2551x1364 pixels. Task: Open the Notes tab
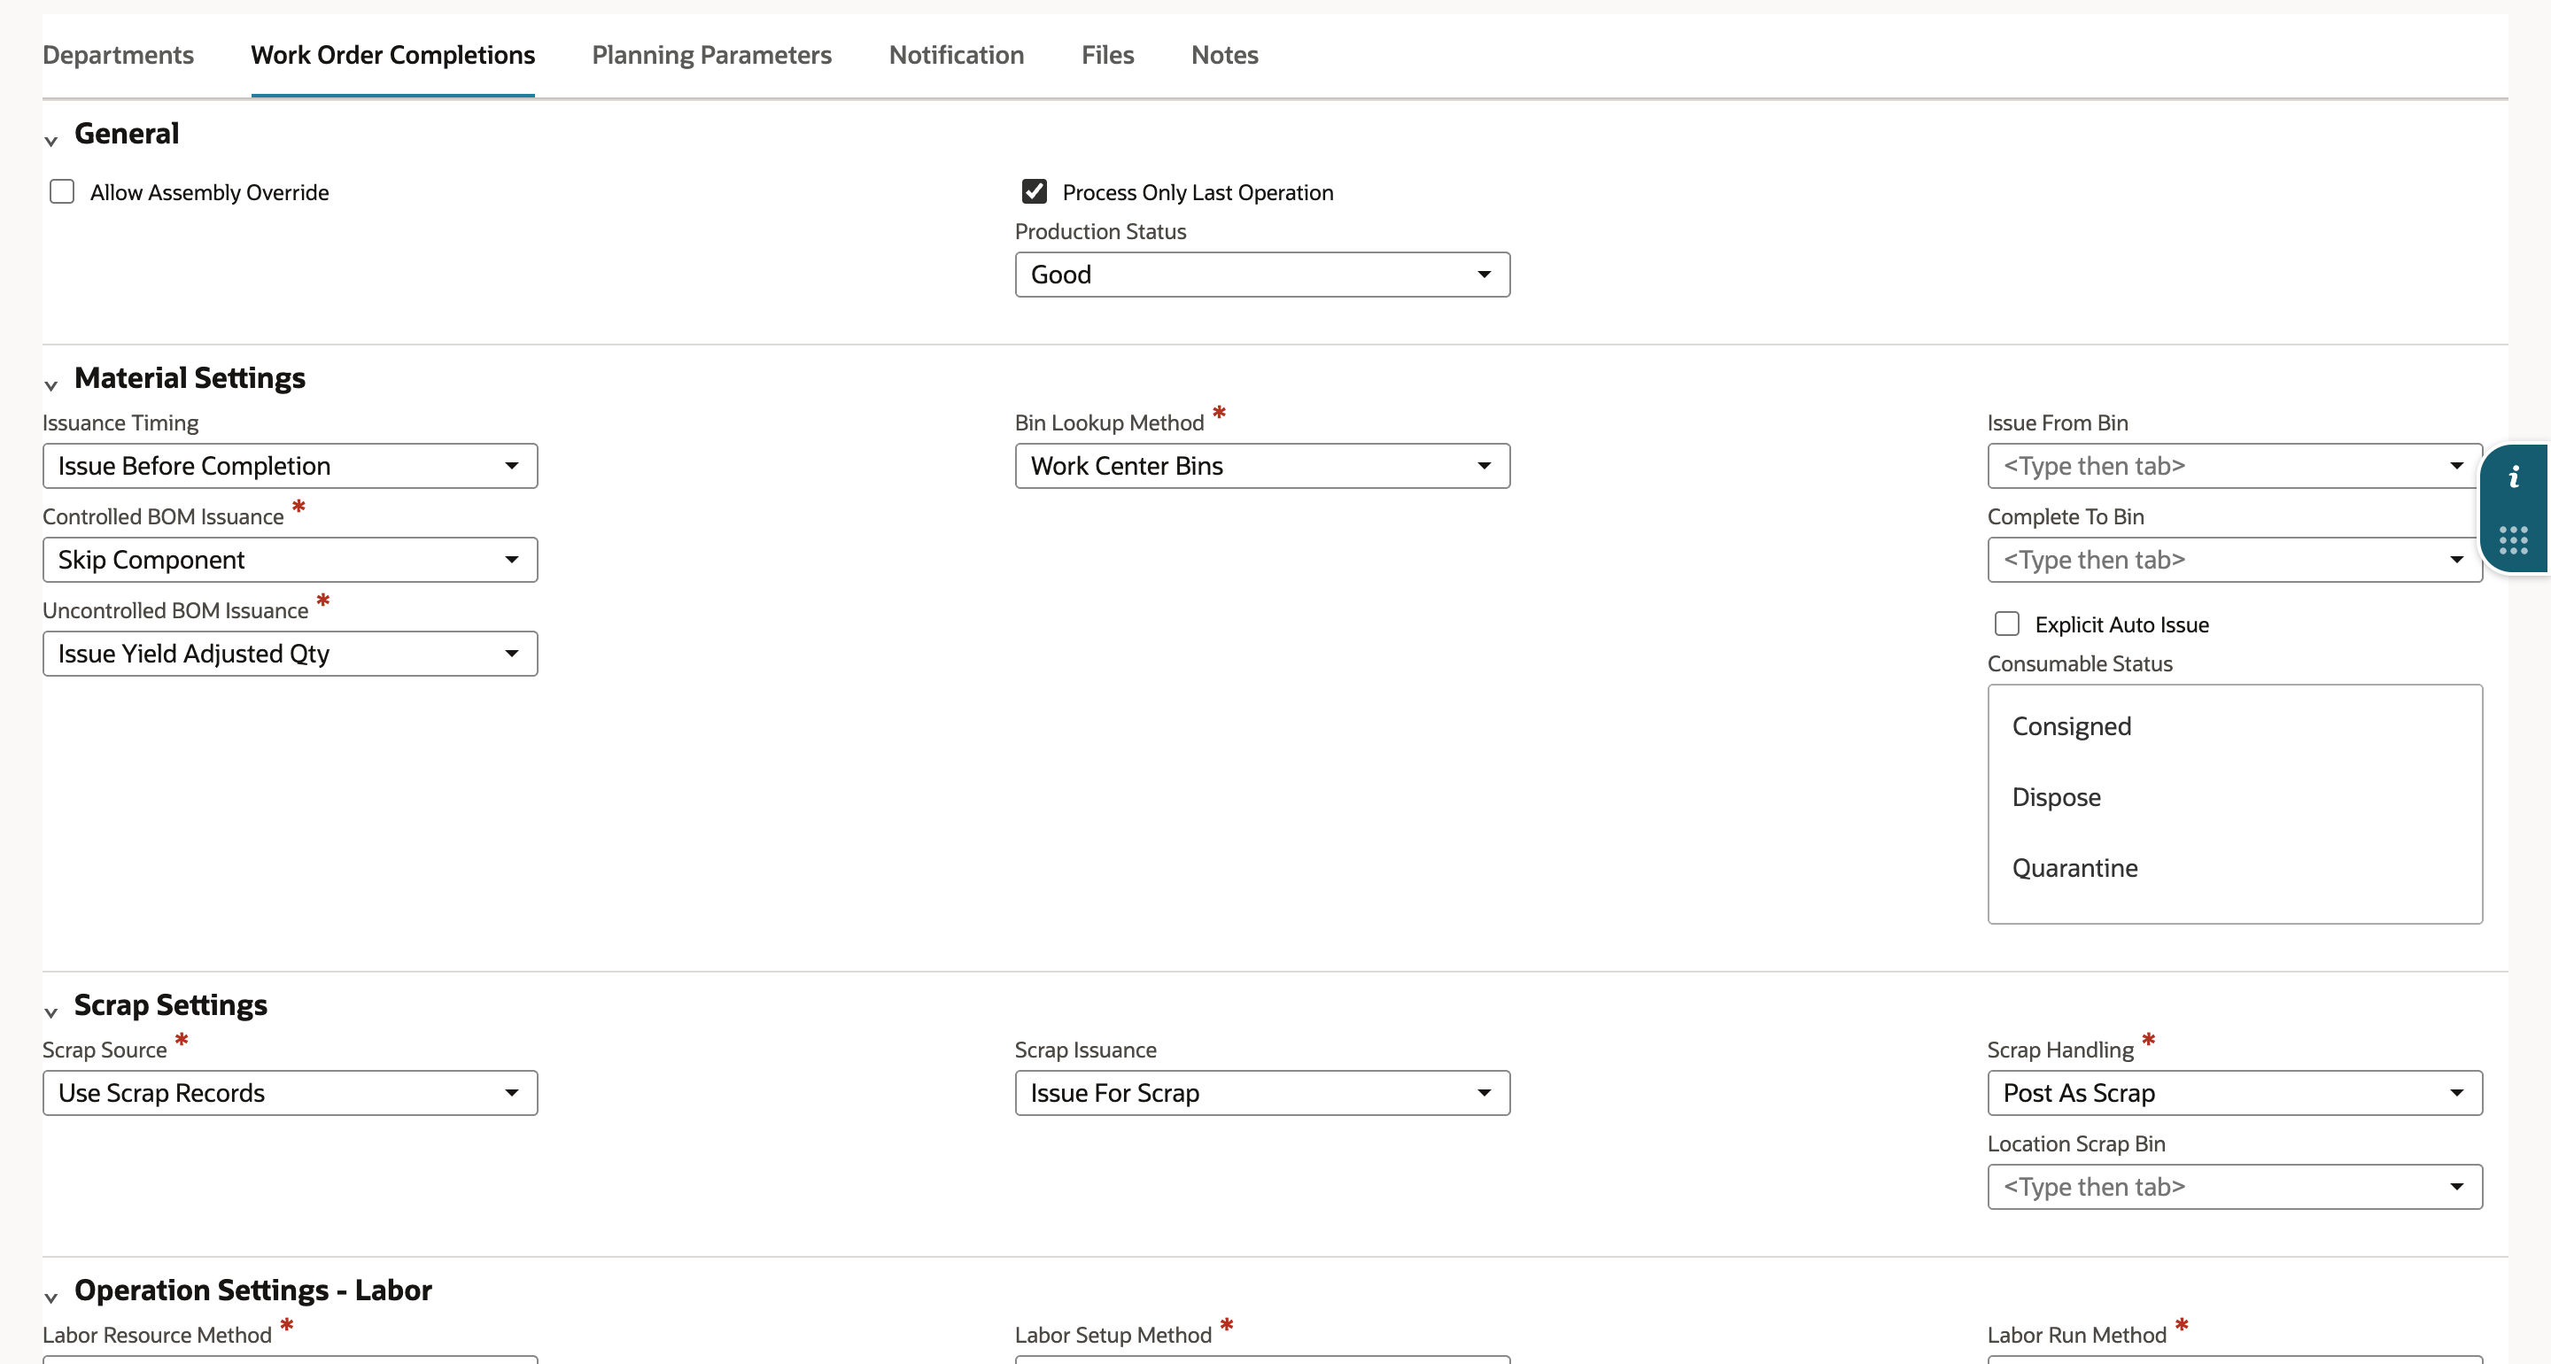click(x=1224, y=55)
